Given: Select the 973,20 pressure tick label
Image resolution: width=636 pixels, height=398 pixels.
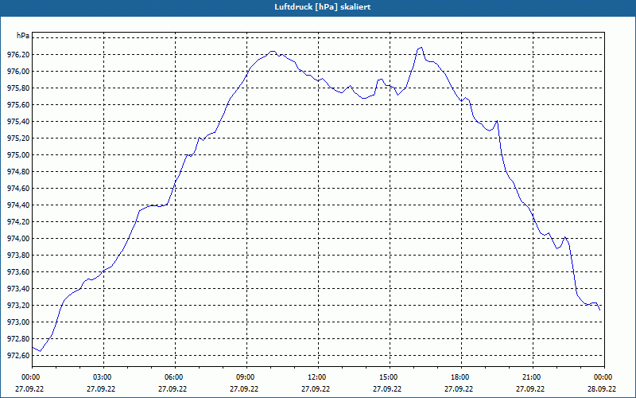Looking at the screenshot, I should point(18,306).
